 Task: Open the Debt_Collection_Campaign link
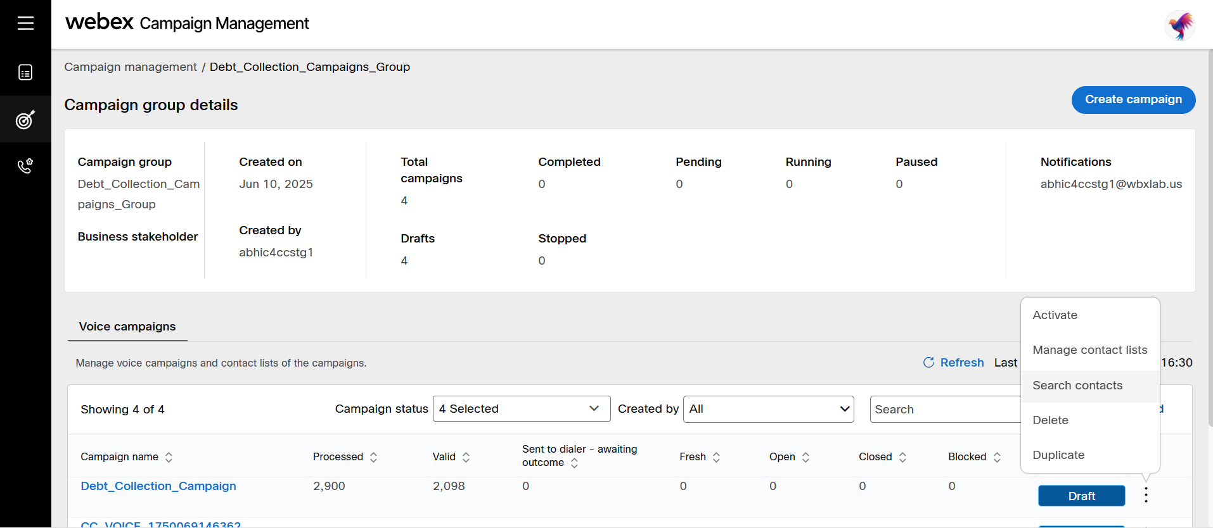tap(158, 486)
